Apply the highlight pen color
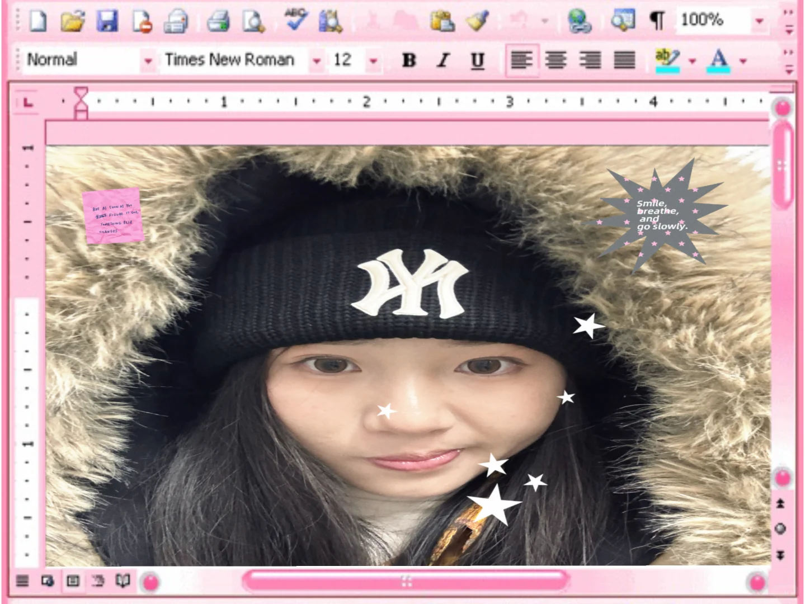Screen dimensions: 805x604 pos(667,60)
